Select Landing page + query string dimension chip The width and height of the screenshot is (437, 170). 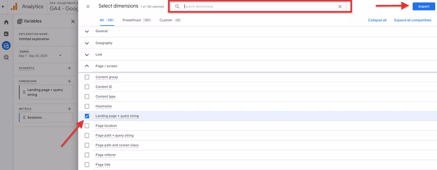point(46,92)
